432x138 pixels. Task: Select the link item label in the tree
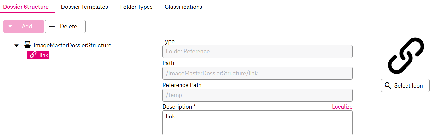click(x=44, y=55)
